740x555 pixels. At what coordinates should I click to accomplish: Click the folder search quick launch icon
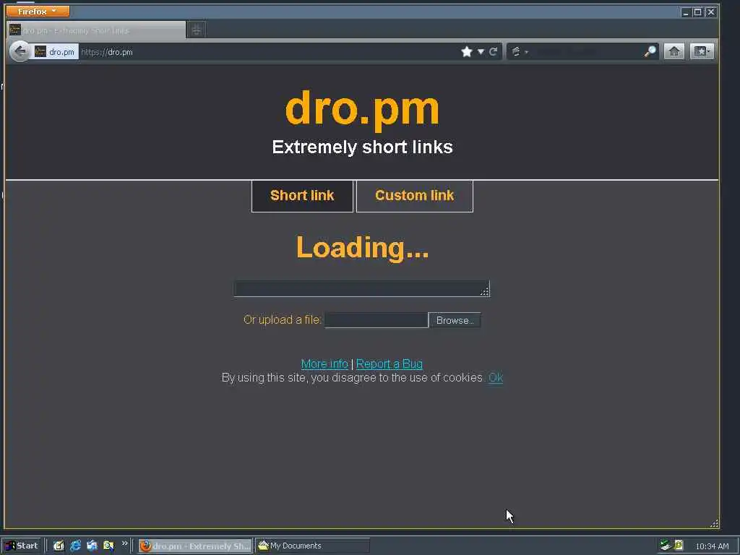(x=108, y=546)
